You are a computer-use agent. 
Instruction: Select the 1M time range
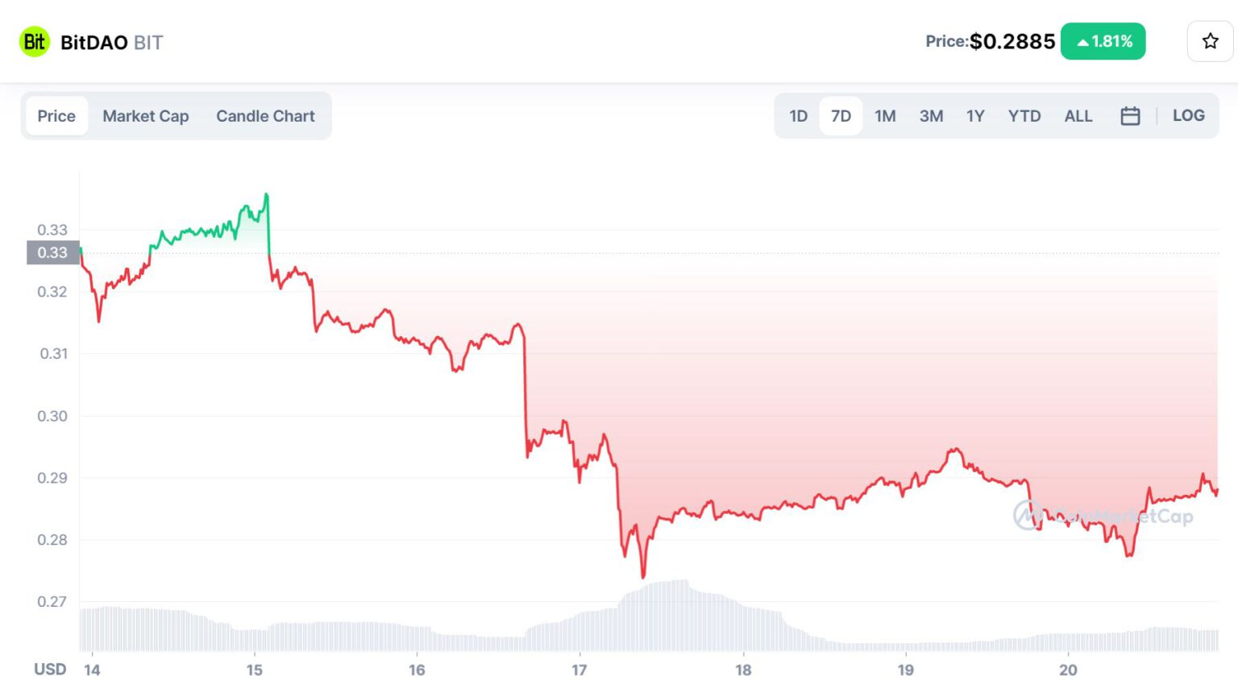tap(885, 116)
